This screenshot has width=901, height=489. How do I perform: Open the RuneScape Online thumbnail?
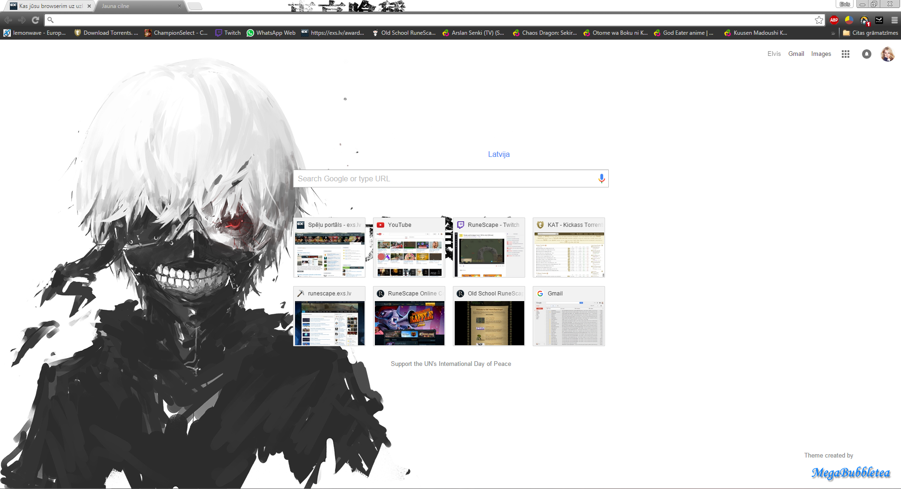tap(409, 316)
